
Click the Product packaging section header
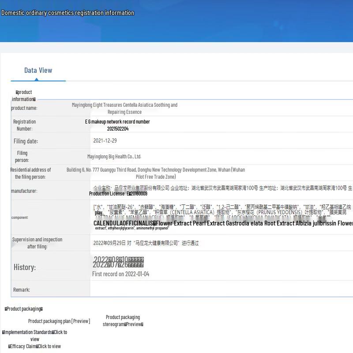point(23,309)
